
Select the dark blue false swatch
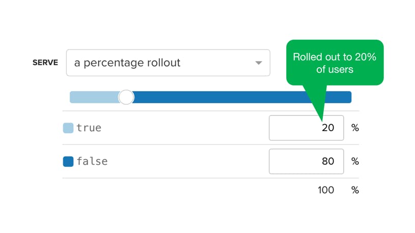(x=68, y=162)
